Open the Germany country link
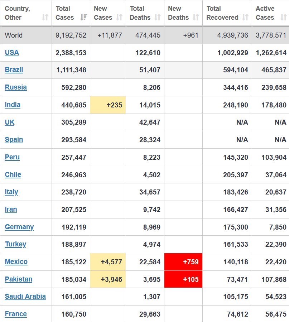The image size is (289, 322). tap(19, 227)
